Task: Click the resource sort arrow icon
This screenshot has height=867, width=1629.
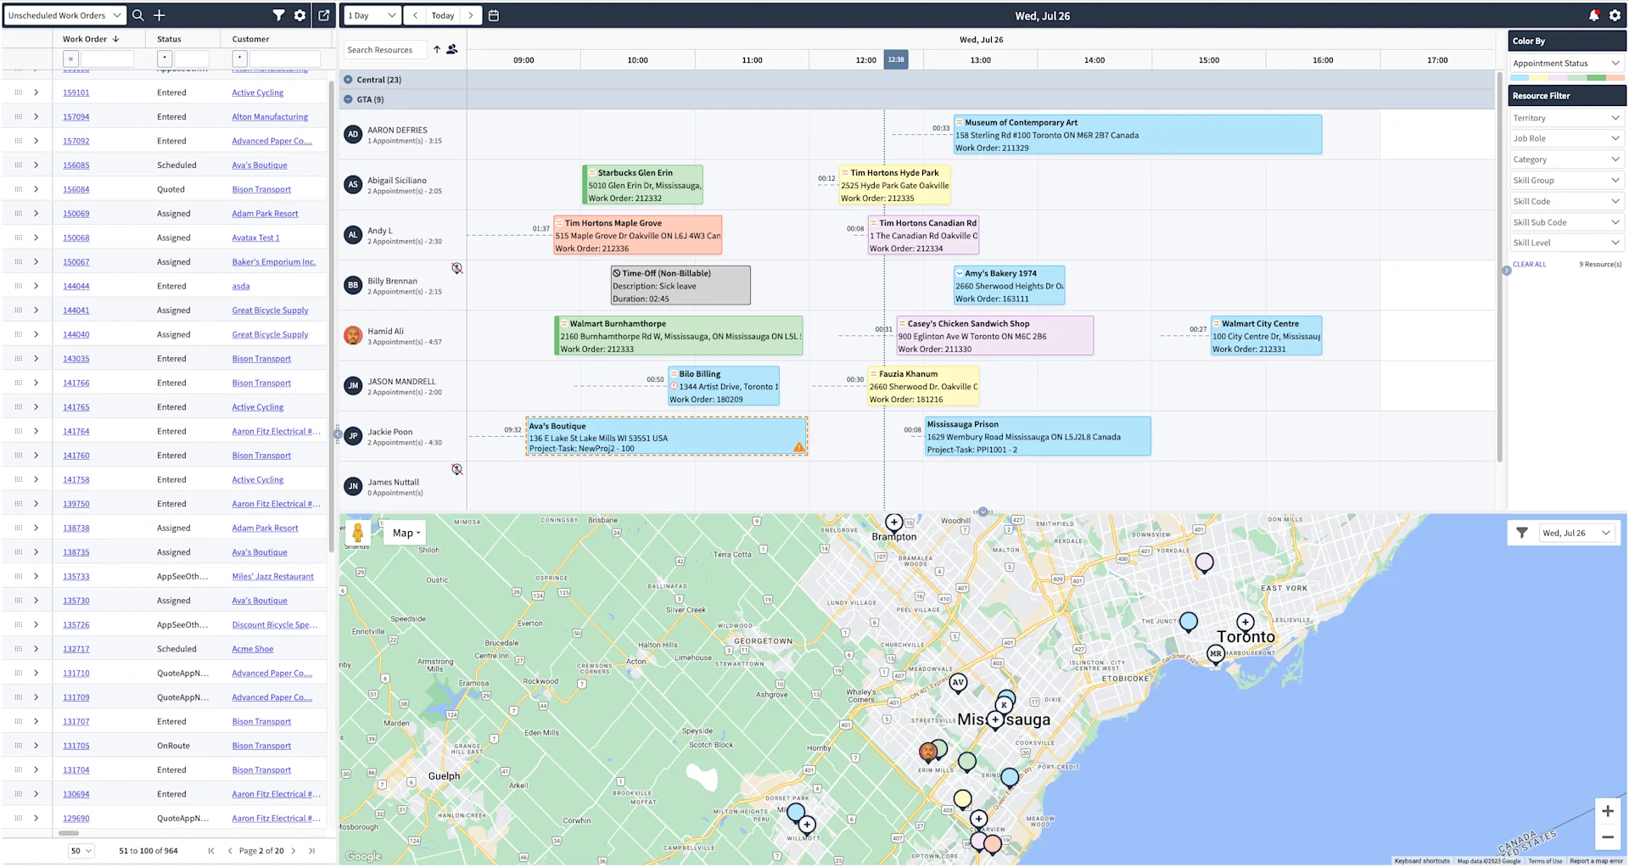Action: coord(437,49)
